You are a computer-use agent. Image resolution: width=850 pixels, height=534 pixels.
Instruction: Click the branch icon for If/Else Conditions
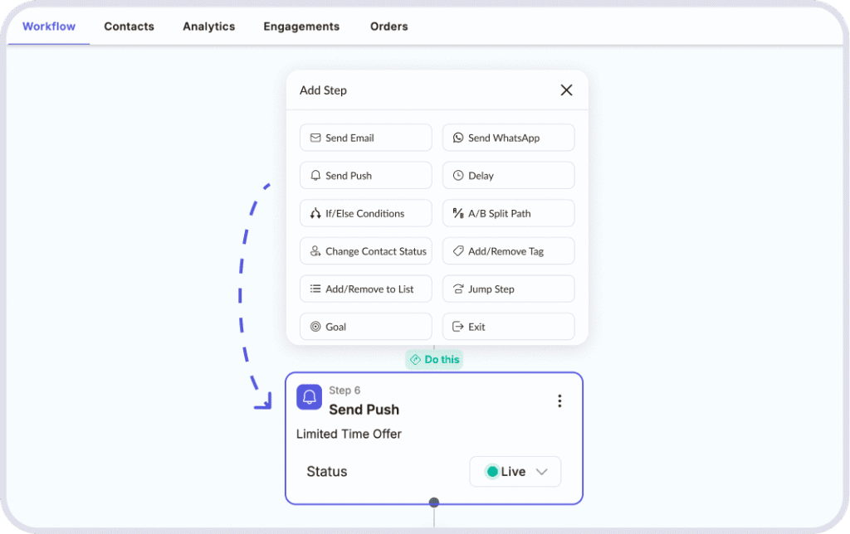[x=315, y=213]
